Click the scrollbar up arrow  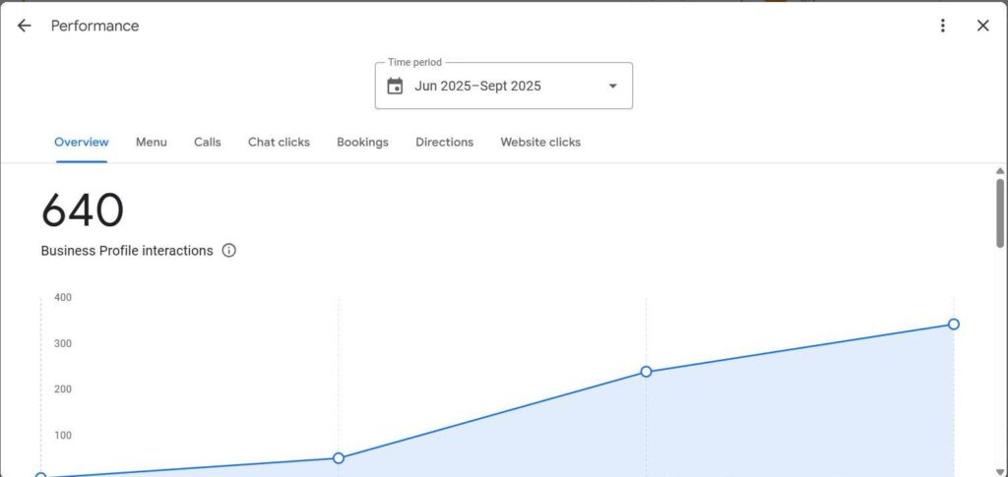tap(1001, 171)
